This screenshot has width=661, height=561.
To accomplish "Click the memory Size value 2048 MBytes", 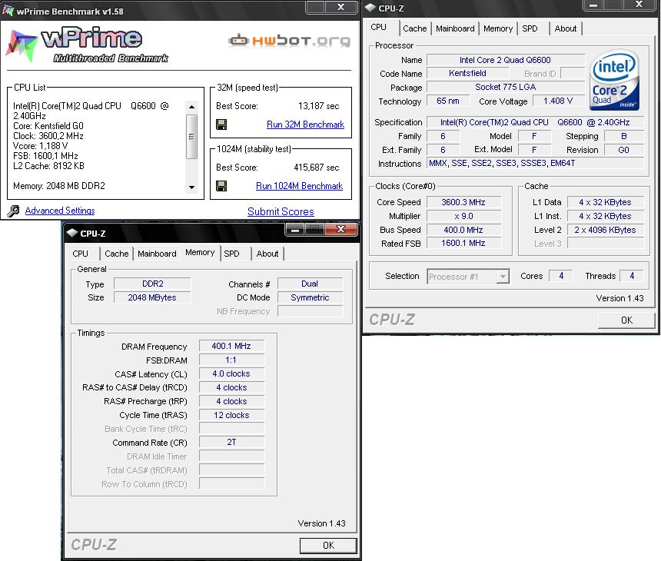I will (152, 297).
